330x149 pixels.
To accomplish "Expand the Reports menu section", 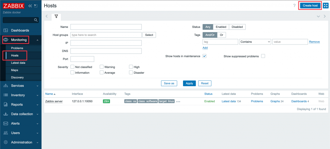I will tap(37, 105).
